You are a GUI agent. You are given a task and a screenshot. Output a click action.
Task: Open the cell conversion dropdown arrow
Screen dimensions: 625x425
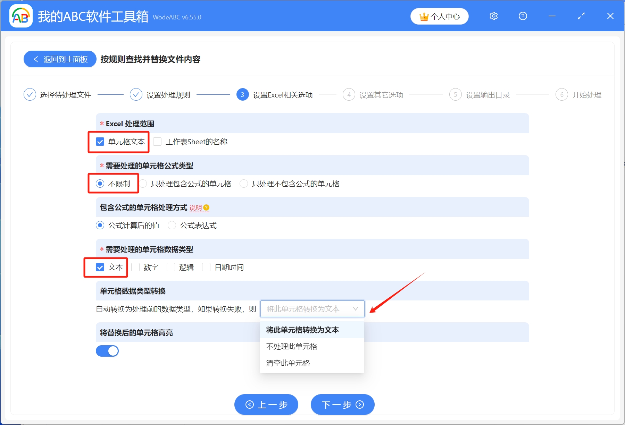355,309
